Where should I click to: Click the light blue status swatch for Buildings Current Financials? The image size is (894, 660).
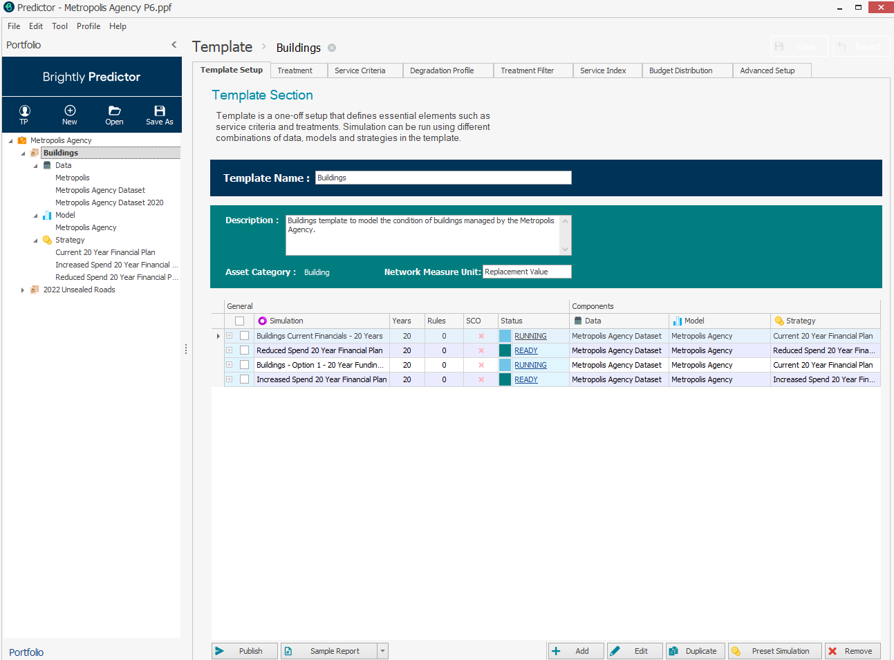[505, 336]
